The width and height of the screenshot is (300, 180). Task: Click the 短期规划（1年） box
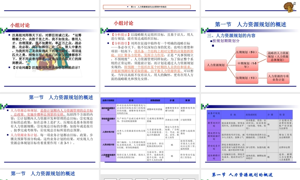click(x=247, y=78)
